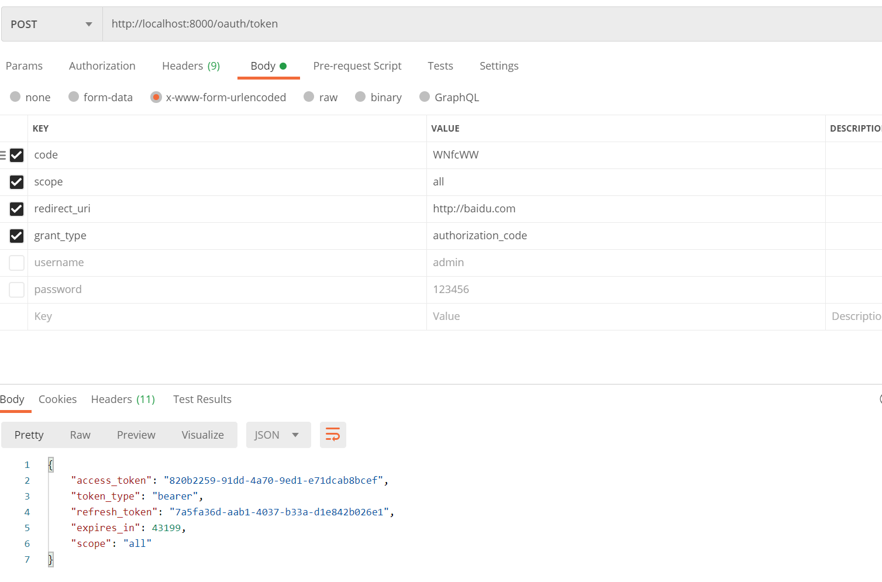Click the drag handle beside code row
882x582 pixels.
4,155
